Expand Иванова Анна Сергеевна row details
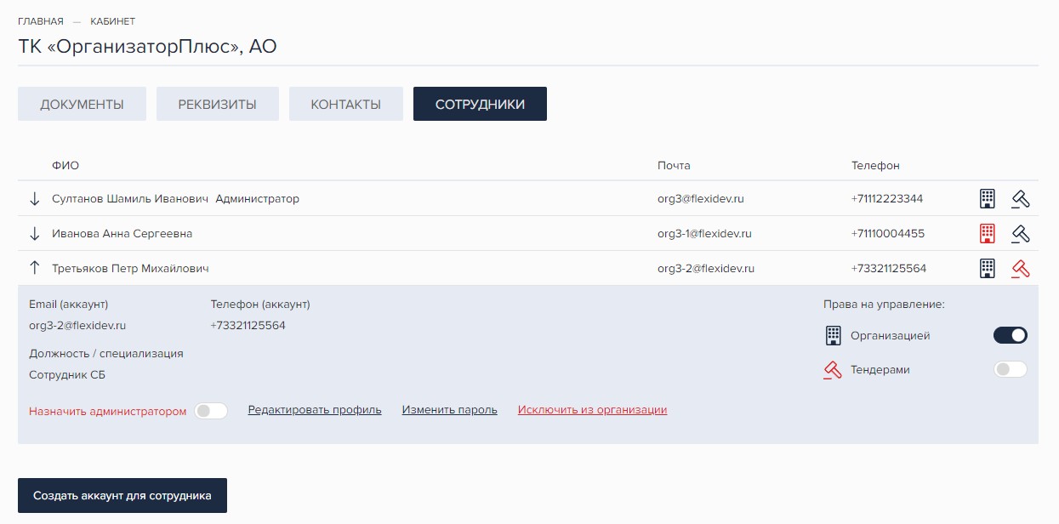Screen dimensions: 1059x524 (35, 234)
